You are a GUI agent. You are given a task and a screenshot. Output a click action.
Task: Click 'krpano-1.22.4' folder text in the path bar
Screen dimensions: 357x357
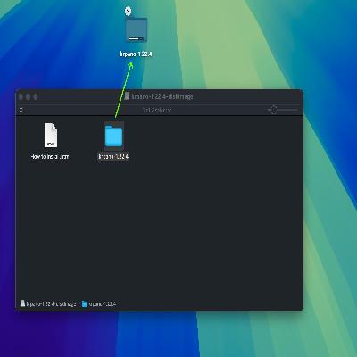pos(103,303)
